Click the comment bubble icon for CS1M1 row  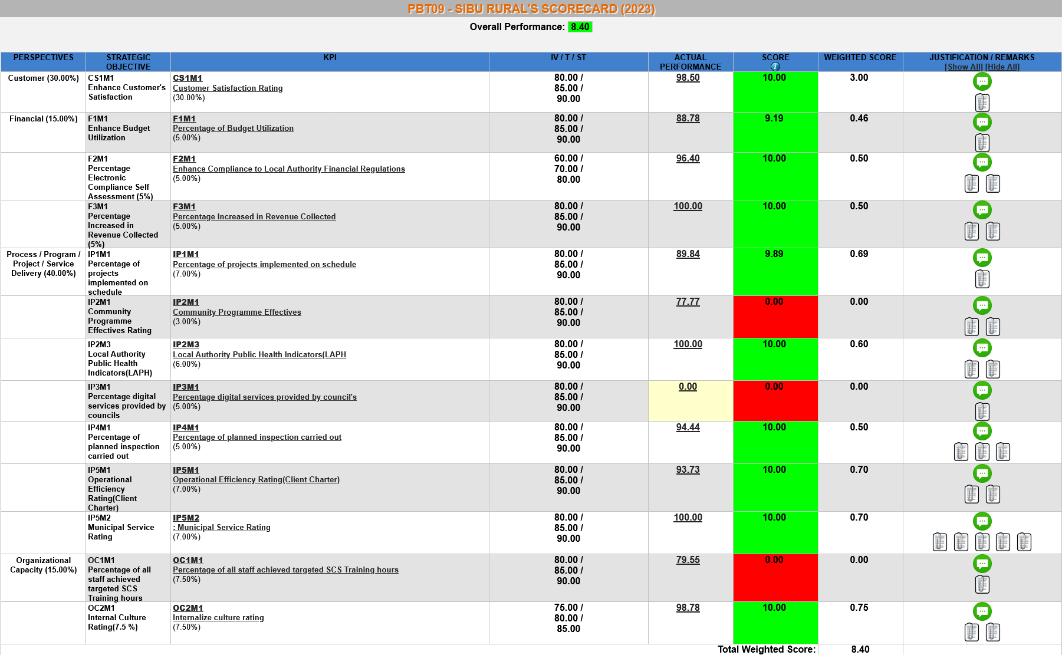click(982, 82)
